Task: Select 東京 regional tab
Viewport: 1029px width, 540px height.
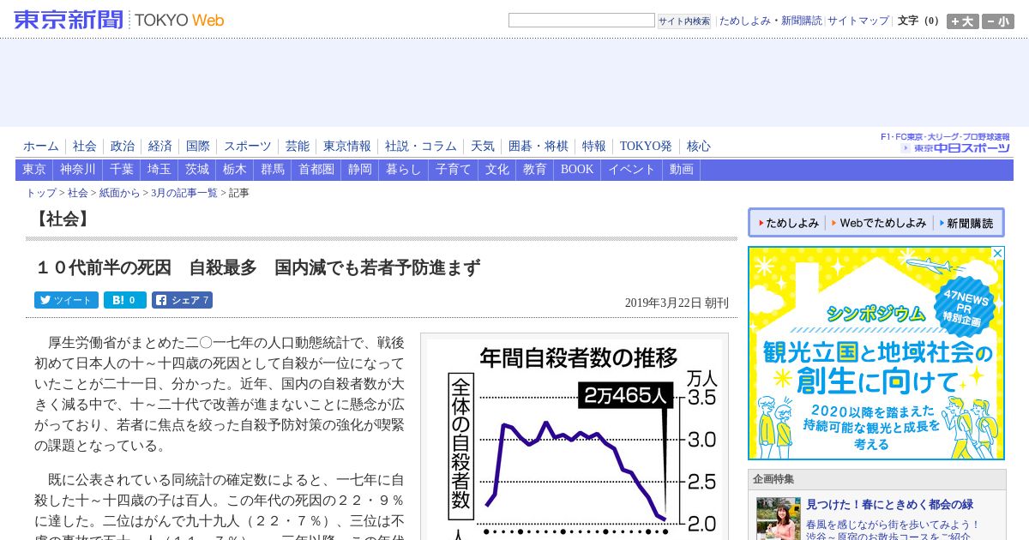Action: point(34,170)
